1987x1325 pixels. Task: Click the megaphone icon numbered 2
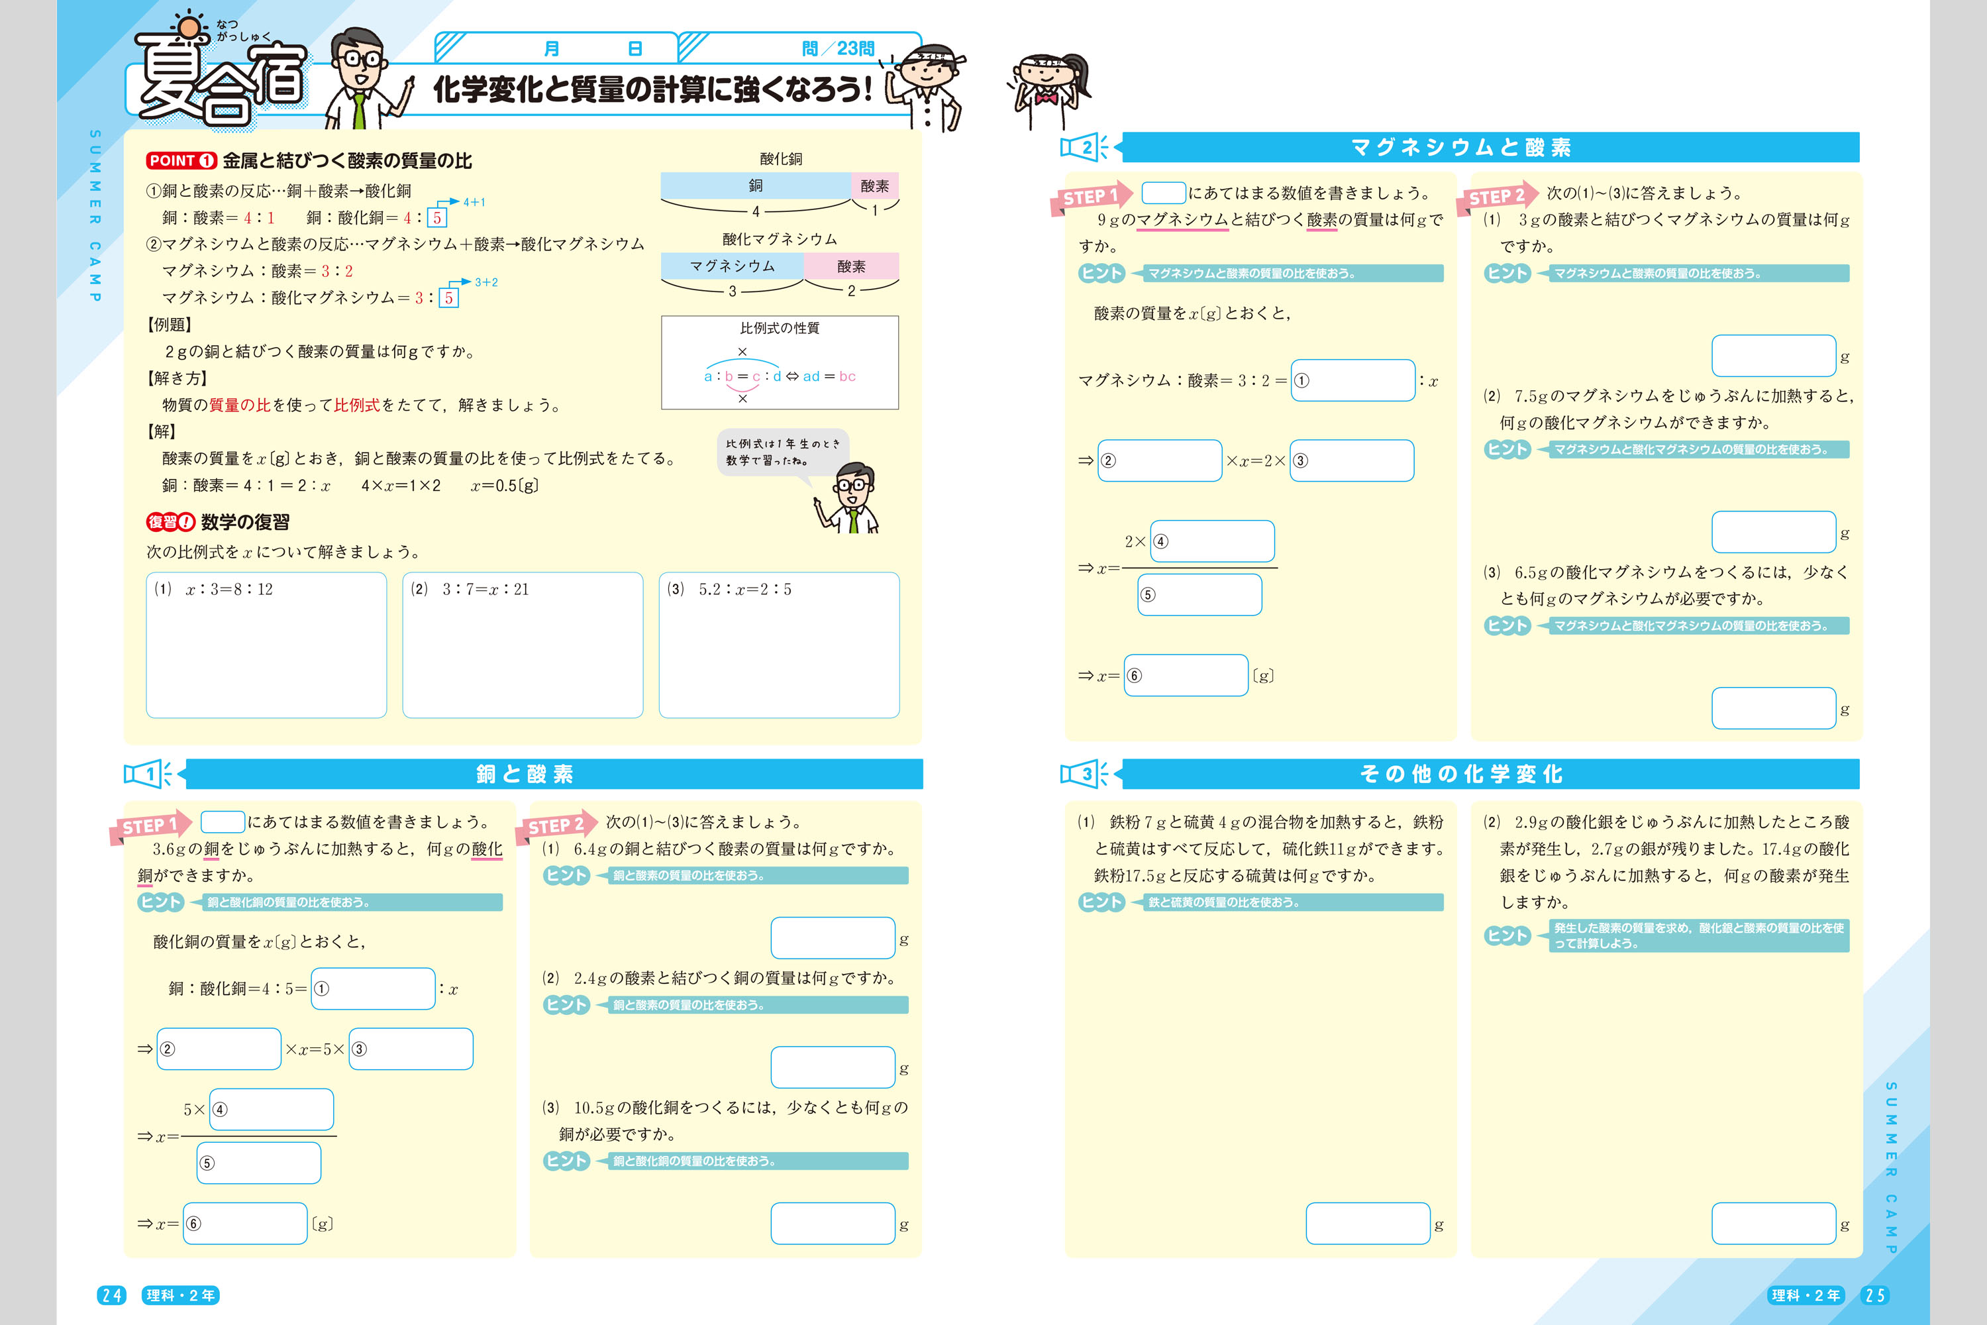[1085, 147]
